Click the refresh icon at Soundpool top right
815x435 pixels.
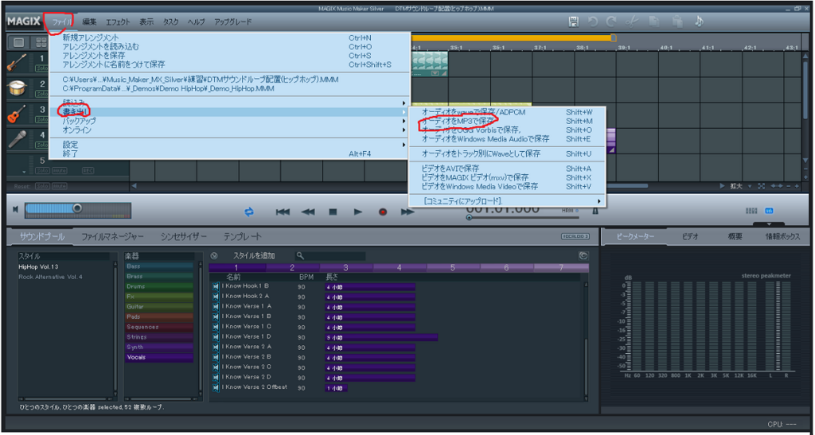583,256
